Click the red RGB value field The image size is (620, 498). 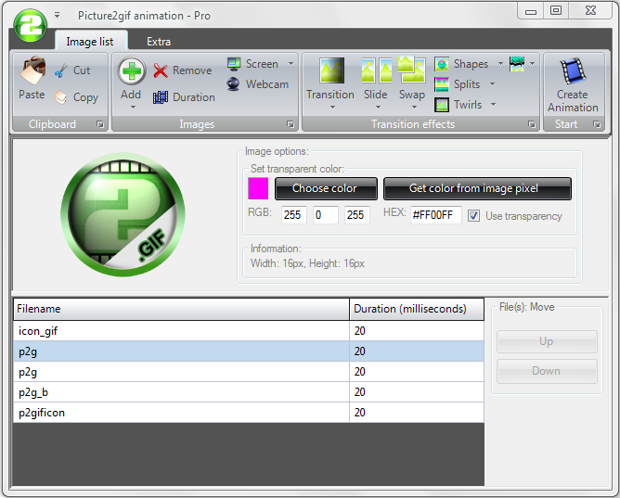(x=294, y=215)
